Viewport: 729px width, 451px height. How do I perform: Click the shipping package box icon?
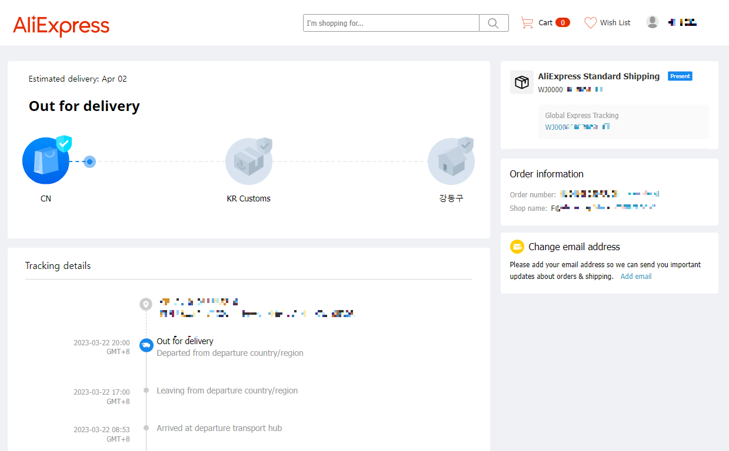click(x=522, y=82)
